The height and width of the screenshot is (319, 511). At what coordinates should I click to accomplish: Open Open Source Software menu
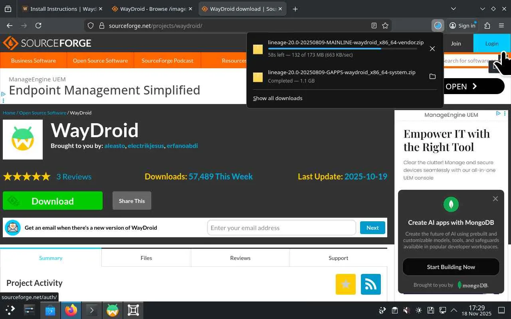coord(100,61)
